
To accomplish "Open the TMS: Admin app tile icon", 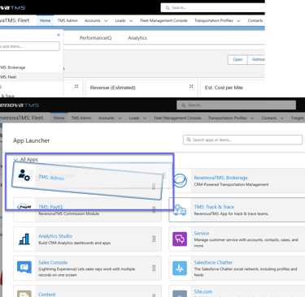I will 24,175.
